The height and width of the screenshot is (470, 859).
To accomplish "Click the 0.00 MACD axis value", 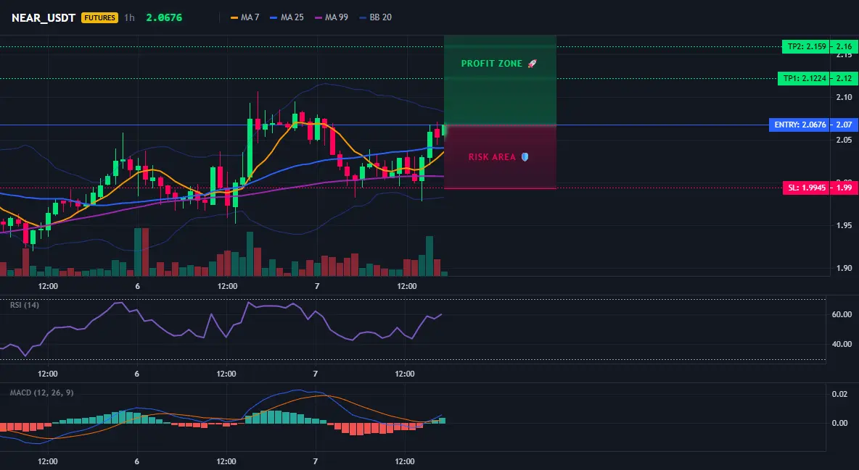I will (840, 423).
